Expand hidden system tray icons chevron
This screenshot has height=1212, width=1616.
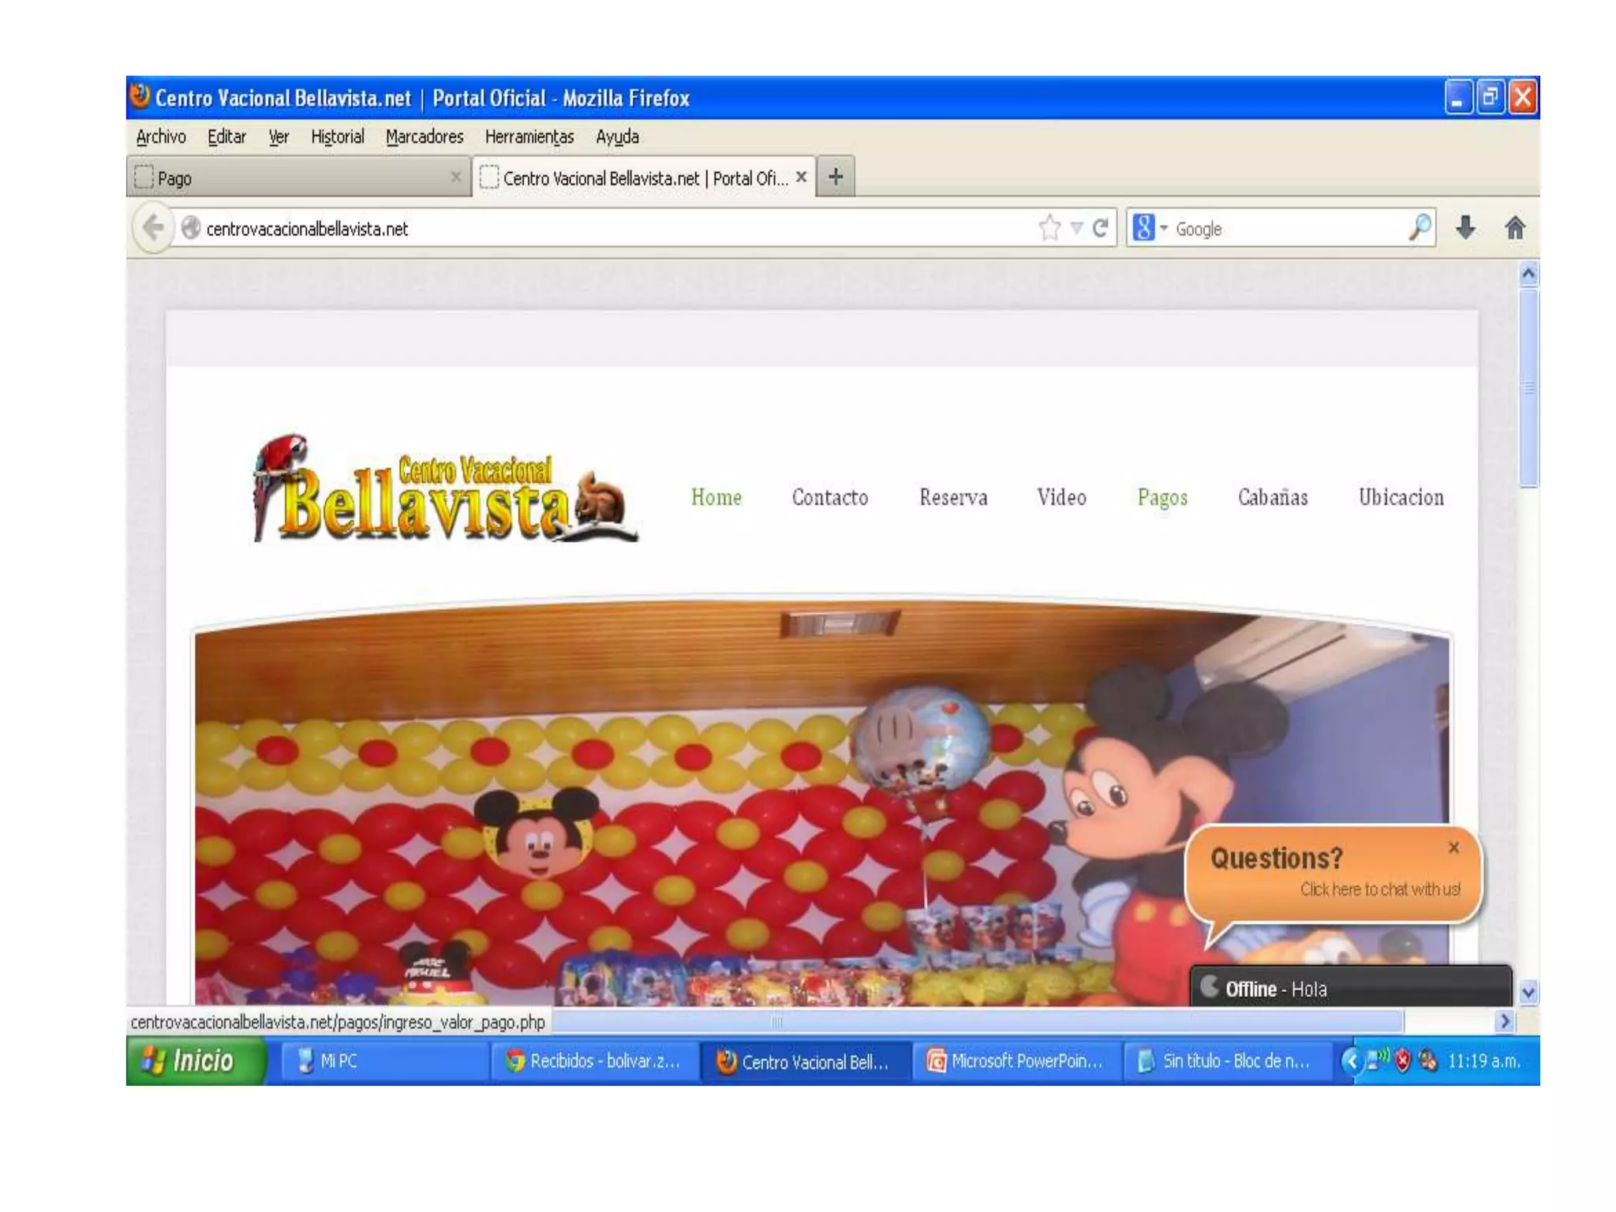coord(1351,1060)
